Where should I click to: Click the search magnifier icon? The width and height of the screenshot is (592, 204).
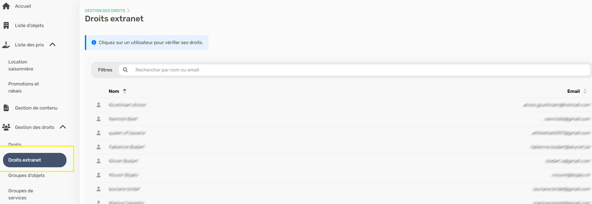125,70
